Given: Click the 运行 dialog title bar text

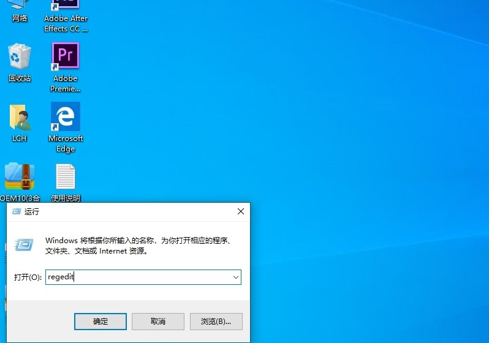Looking at the screenshot, I should (32, 211).
